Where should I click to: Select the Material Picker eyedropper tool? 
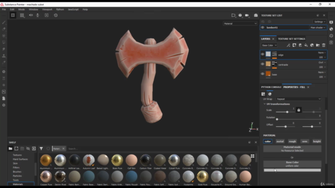coord(4,63)
